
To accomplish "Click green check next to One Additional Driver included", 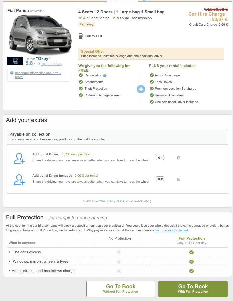I will (x=152, y=102).
